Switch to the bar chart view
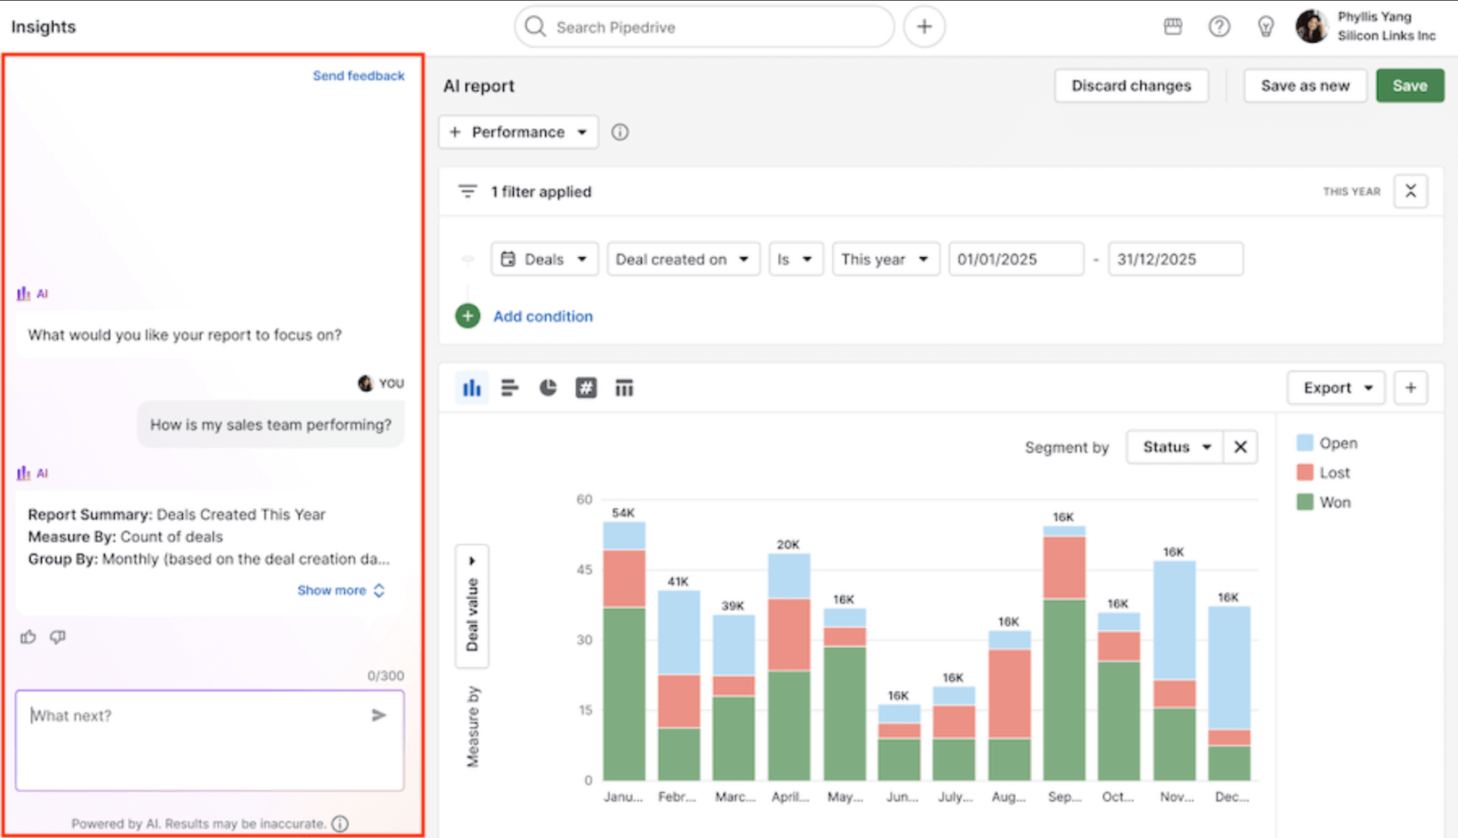This screenshot has width=1458, height=838. click(509, 387)
